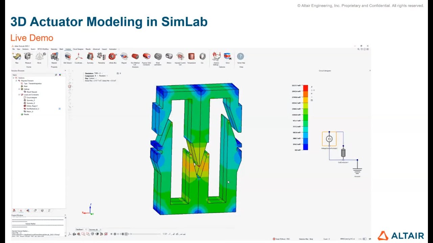Toggle the NonMeshedCoil_8 color box
This screenshot has width=433, height=243.
tap(60, 109)
